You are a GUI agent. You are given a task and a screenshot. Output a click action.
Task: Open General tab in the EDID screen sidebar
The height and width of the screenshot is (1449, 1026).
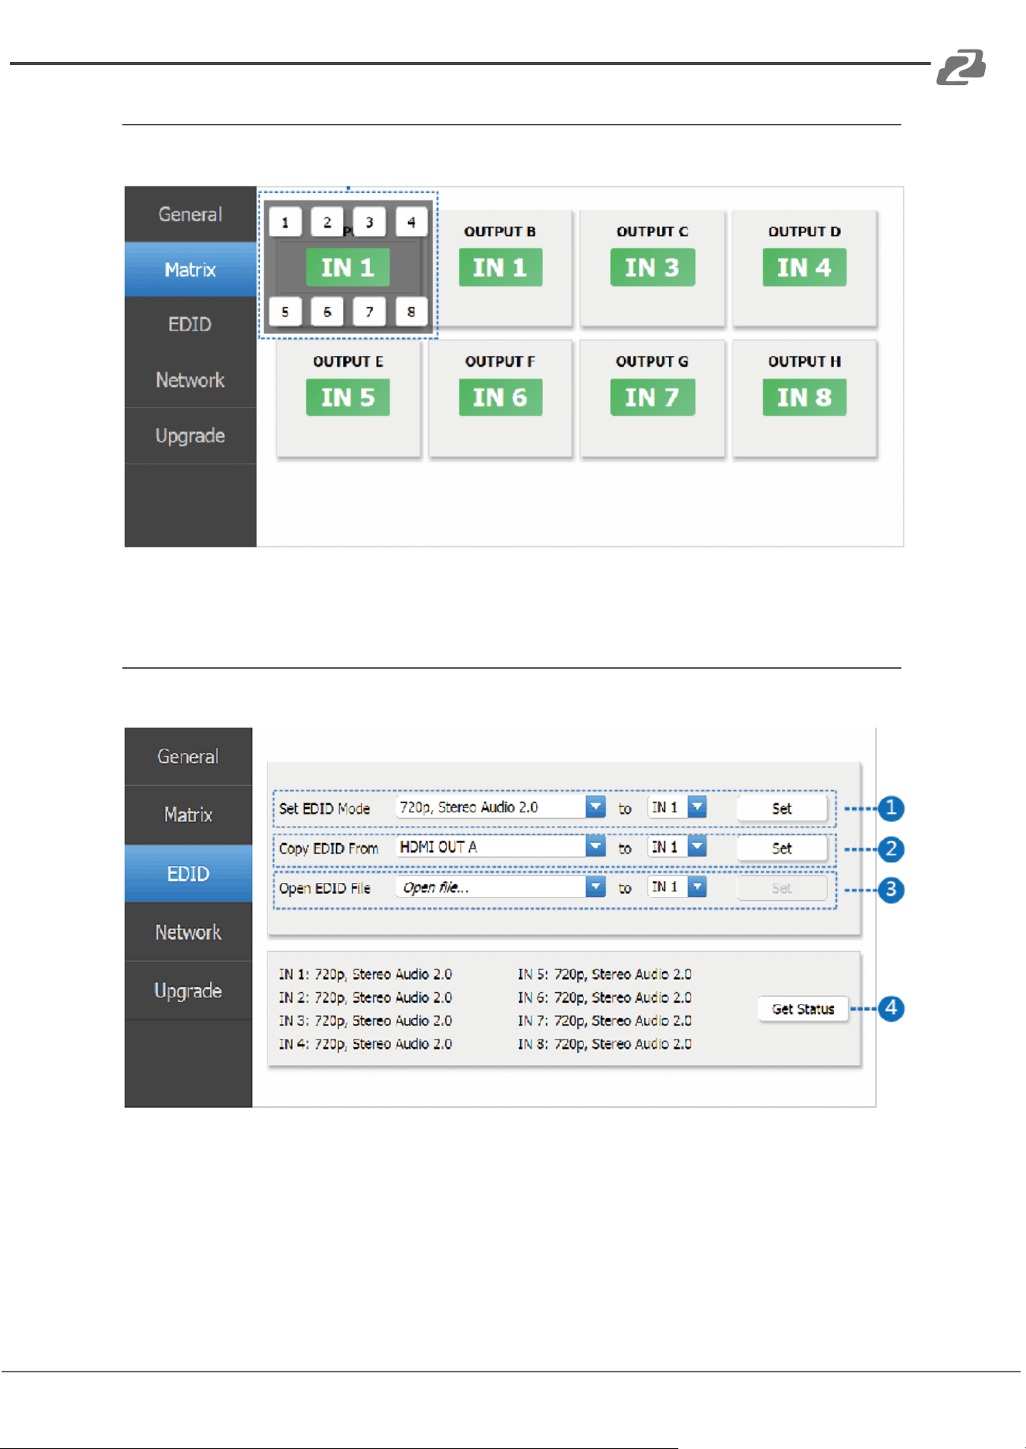click(x=188, y=756)
